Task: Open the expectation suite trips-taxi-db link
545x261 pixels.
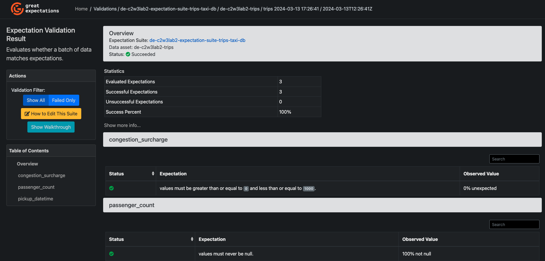Action: click(197, 40)
